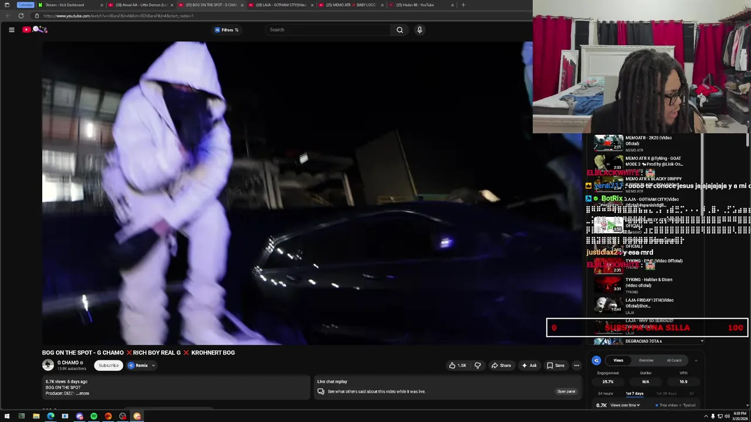Select Views tab in analytics panel
Screen dimensions: 751x422
[x=618, y=360]
